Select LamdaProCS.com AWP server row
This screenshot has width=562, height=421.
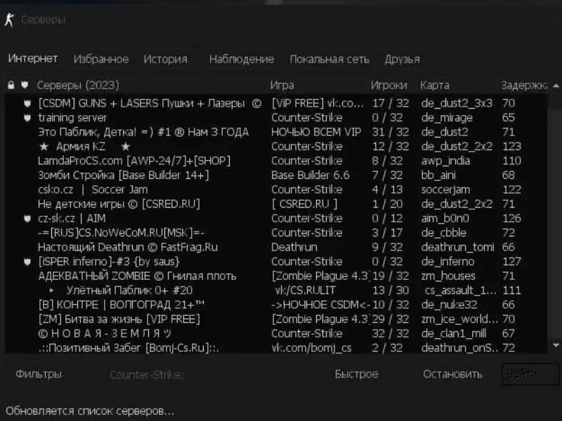pyautogui.click(x=276, y=161)
